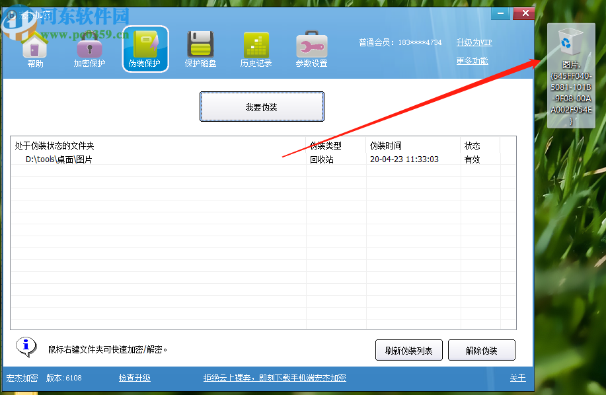Select the disguised 图片 recycle bin desktop icon
The image size is (606, 395).
click(571, 75)
